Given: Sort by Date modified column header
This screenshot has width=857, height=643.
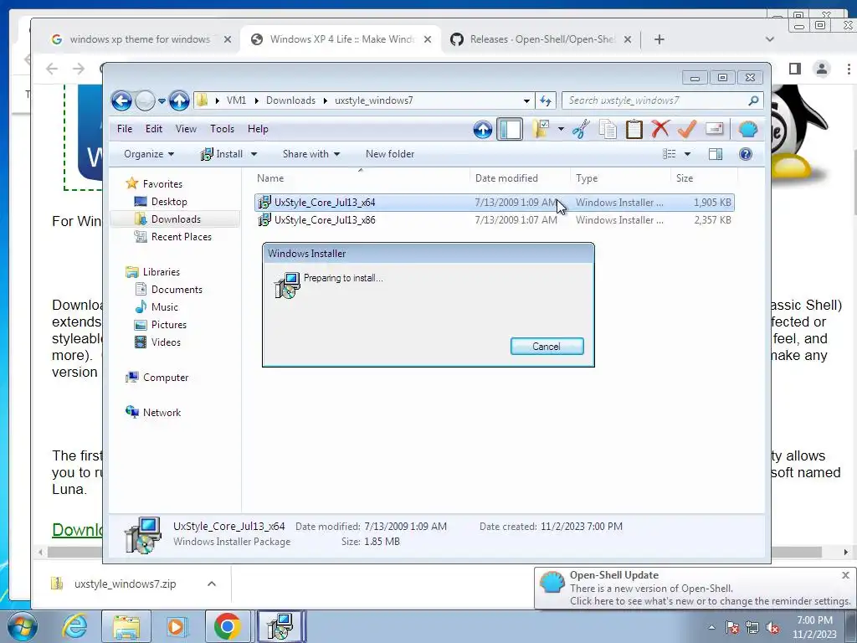Looking at the screenshot, I should pyautogui.click(x=520, y=178).
